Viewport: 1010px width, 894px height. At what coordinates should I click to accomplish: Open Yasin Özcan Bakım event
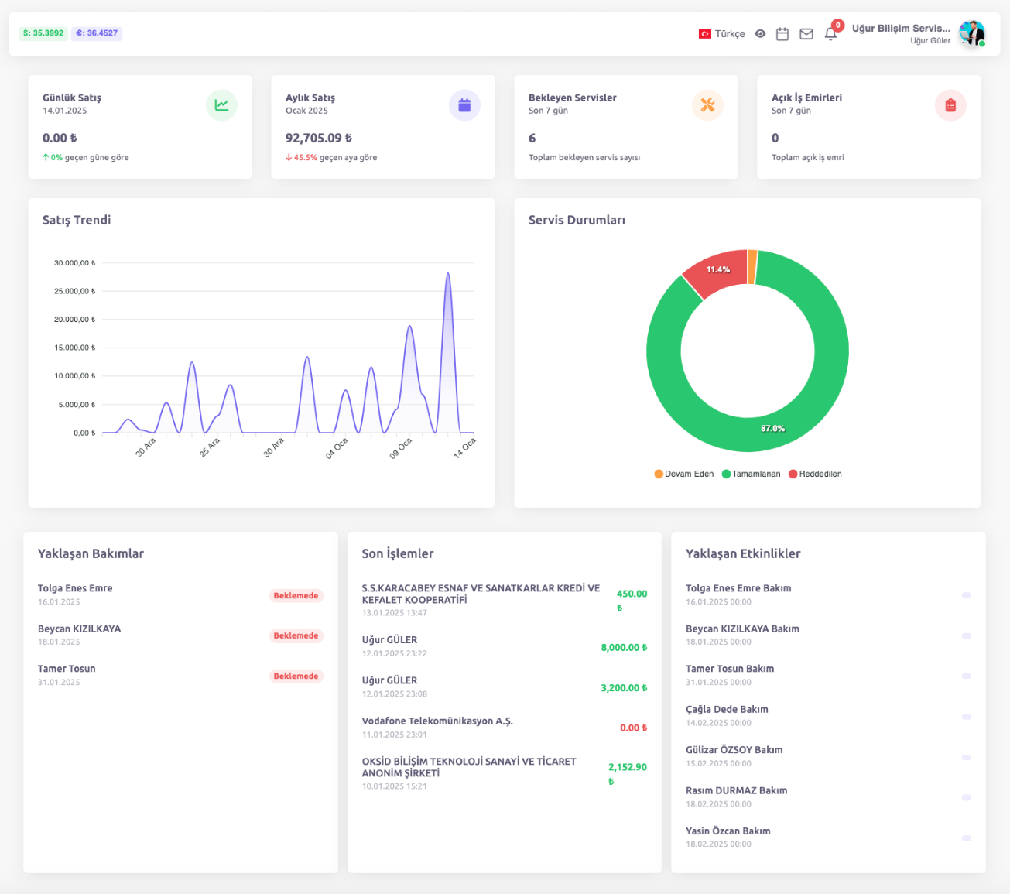[x=828, y=837]
